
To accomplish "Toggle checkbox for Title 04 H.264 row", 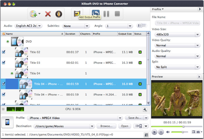I will 3,94.
